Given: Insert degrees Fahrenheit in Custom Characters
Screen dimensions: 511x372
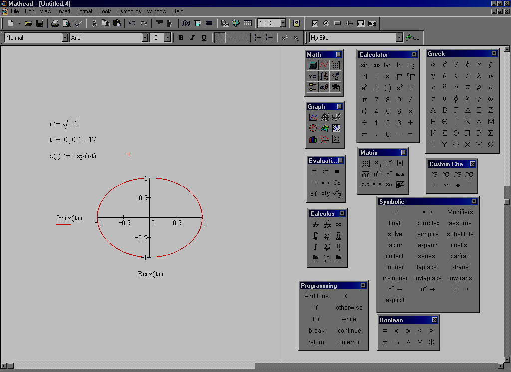Looking at the screenshot, I should coord(434,174).
